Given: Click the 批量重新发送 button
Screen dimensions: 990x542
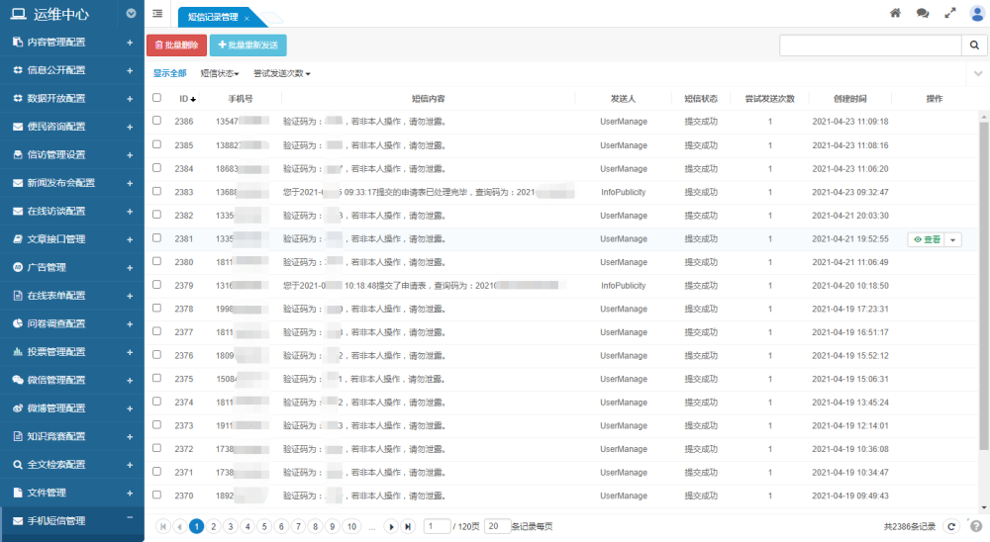Looking at the screenshot, I should tap(247, 45).
